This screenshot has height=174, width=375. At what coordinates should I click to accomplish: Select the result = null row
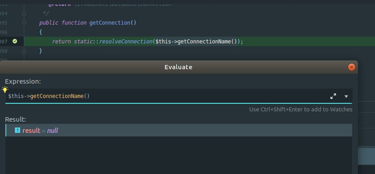click(x=179, y=130)
